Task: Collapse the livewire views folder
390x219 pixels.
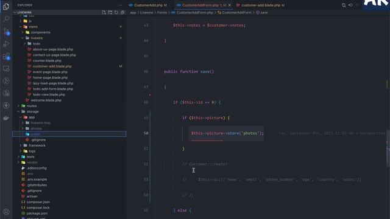Action: [37, 38]
